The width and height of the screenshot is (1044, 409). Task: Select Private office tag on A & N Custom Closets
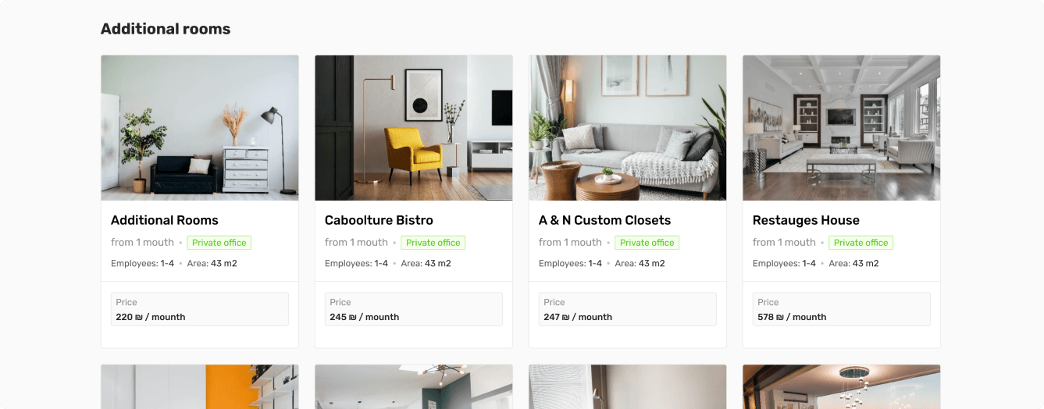[x=647, y=243]
